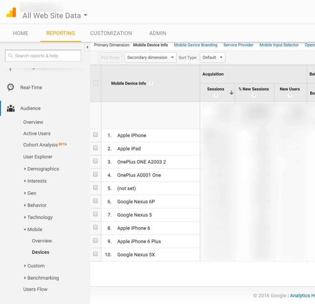The width and height of the screenshot is (315, 304).
Task: Click the % New Sessions column header
Action: (253, 89)
